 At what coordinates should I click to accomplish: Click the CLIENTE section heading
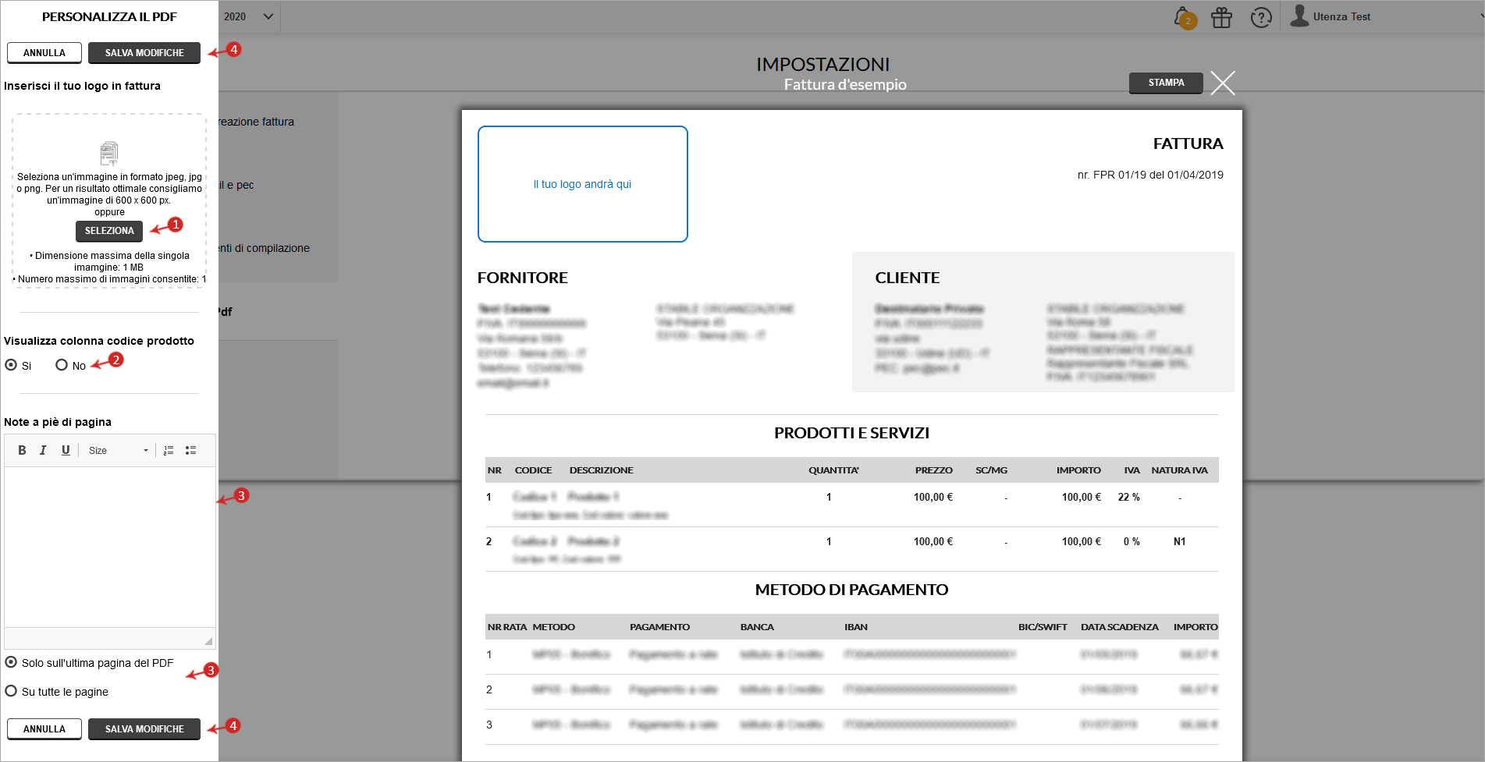pyautogui.click(x=907, y=278)
